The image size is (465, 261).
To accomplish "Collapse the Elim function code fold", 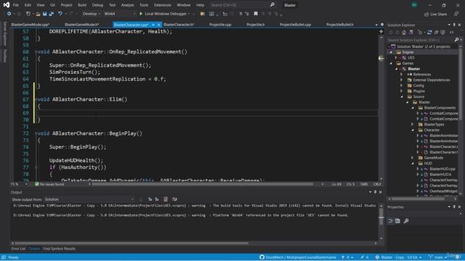I will tap(36, 99).
